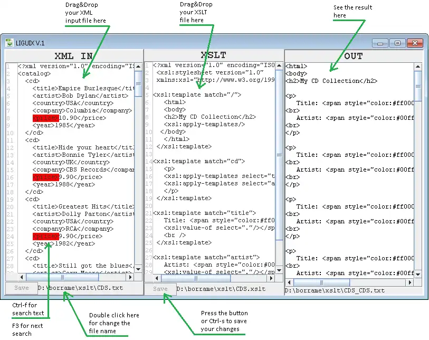Click scroll up arrow in XSLT panel
Image resolution: width=429 pixels, height=340 pixels.
tap(279, 65)
